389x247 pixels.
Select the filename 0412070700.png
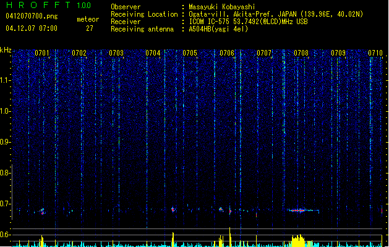click(32, 16)
